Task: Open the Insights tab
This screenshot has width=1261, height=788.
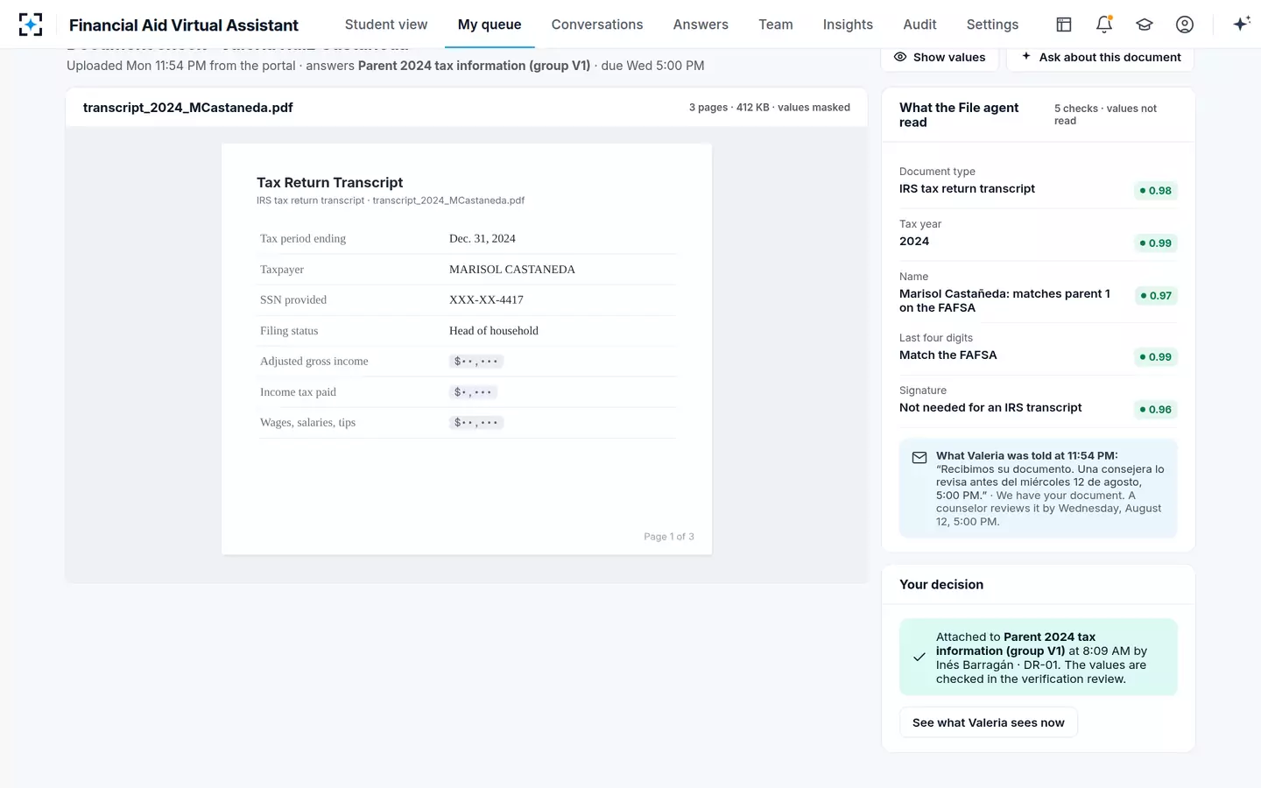Action: click(x=848, y=25)
